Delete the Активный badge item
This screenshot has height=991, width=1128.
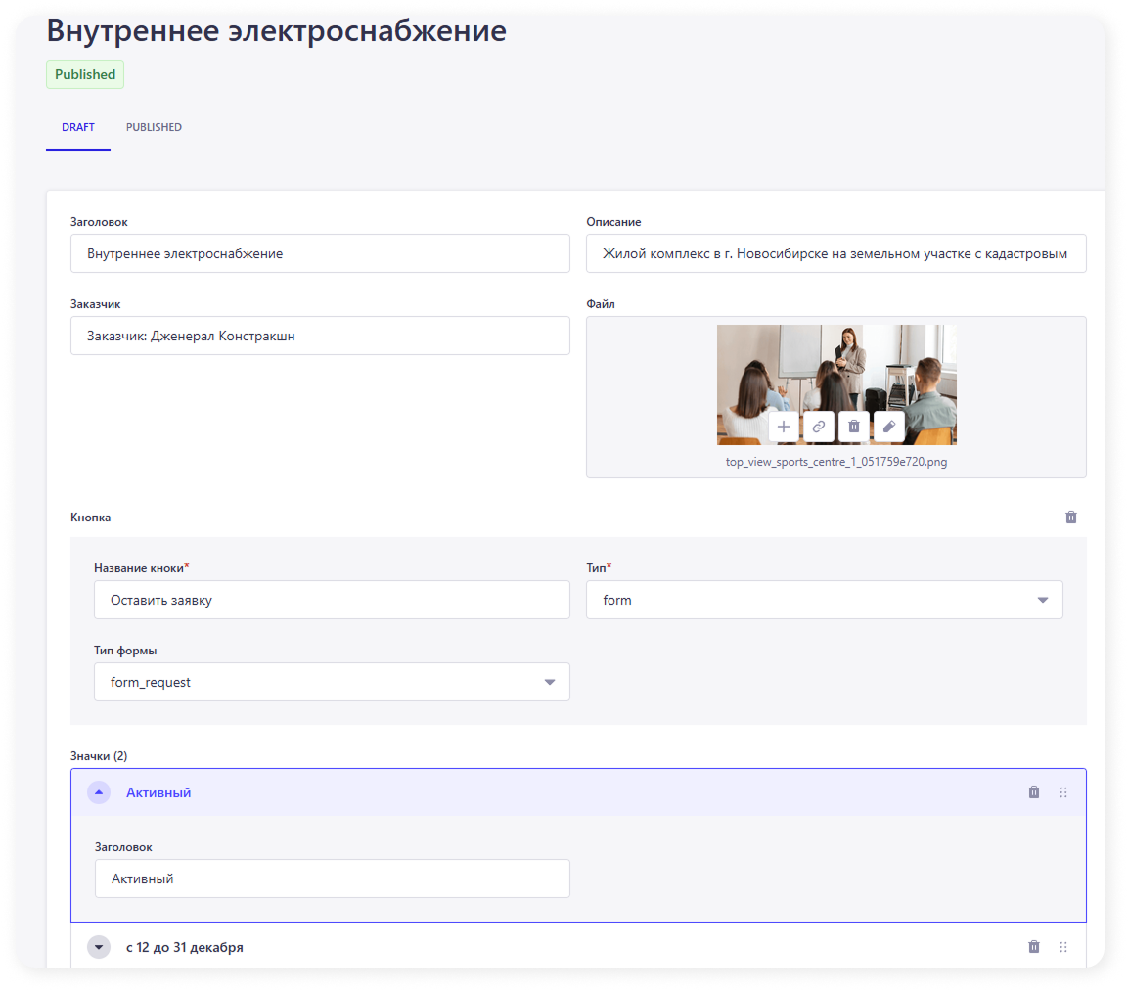[x=1034, y=792]
